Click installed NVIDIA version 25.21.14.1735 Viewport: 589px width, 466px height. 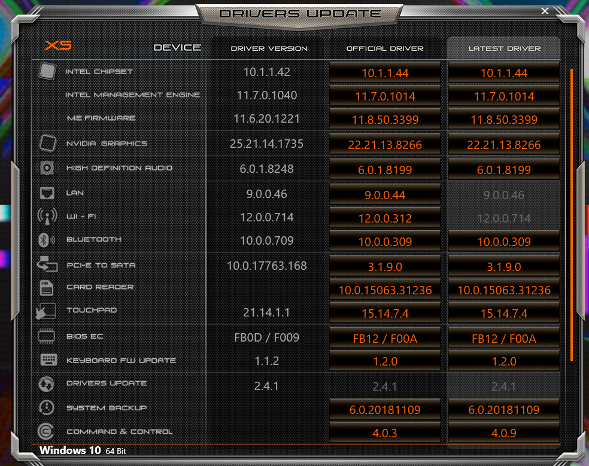click(x=266, y=144)
